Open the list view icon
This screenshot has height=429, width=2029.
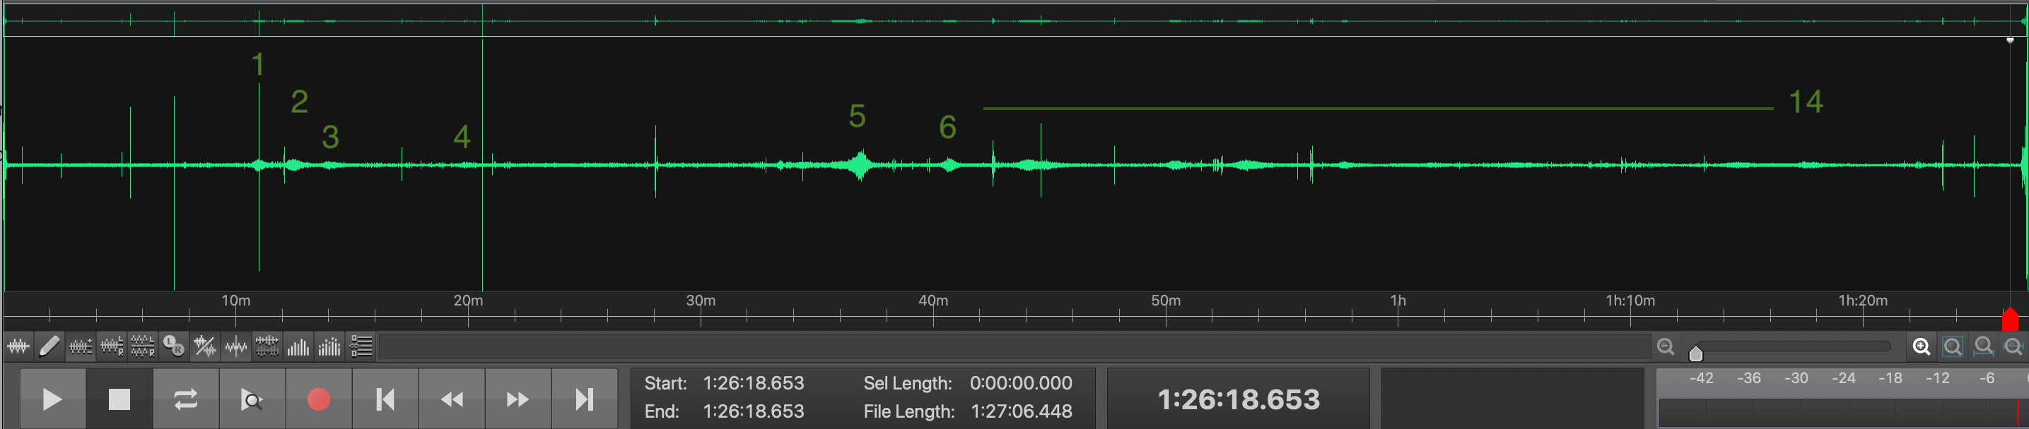click(361, 346)
